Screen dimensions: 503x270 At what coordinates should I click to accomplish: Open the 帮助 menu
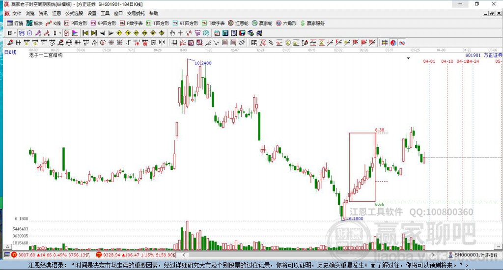(154, 13)
